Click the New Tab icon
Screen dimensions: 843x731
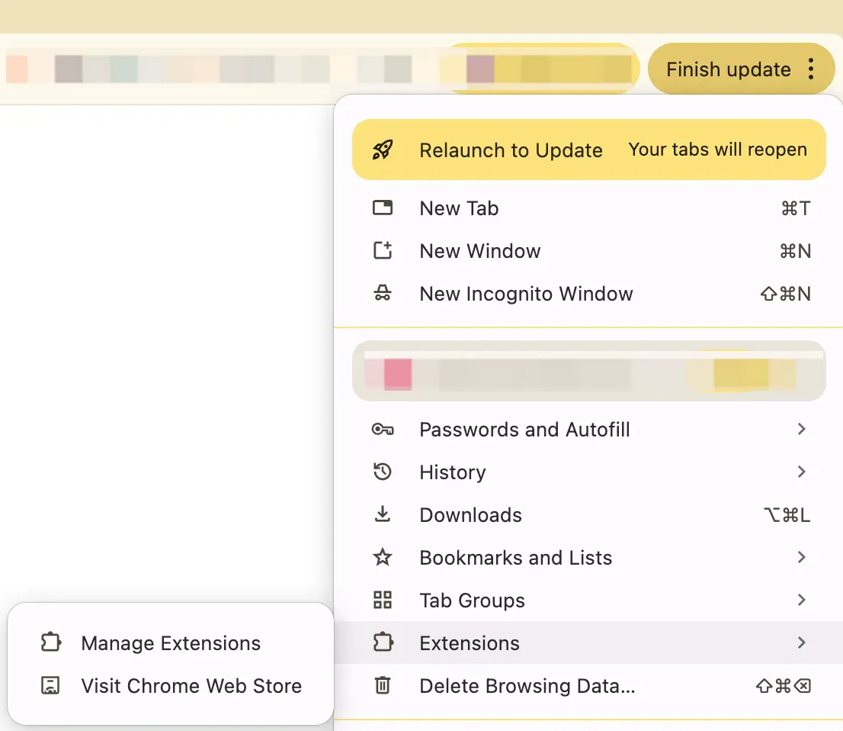pyautogui.click(x=383, y=208)
